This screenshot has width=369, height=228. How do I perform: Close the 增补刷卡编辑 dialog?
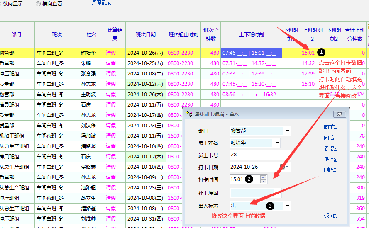(x=340, y=114)
